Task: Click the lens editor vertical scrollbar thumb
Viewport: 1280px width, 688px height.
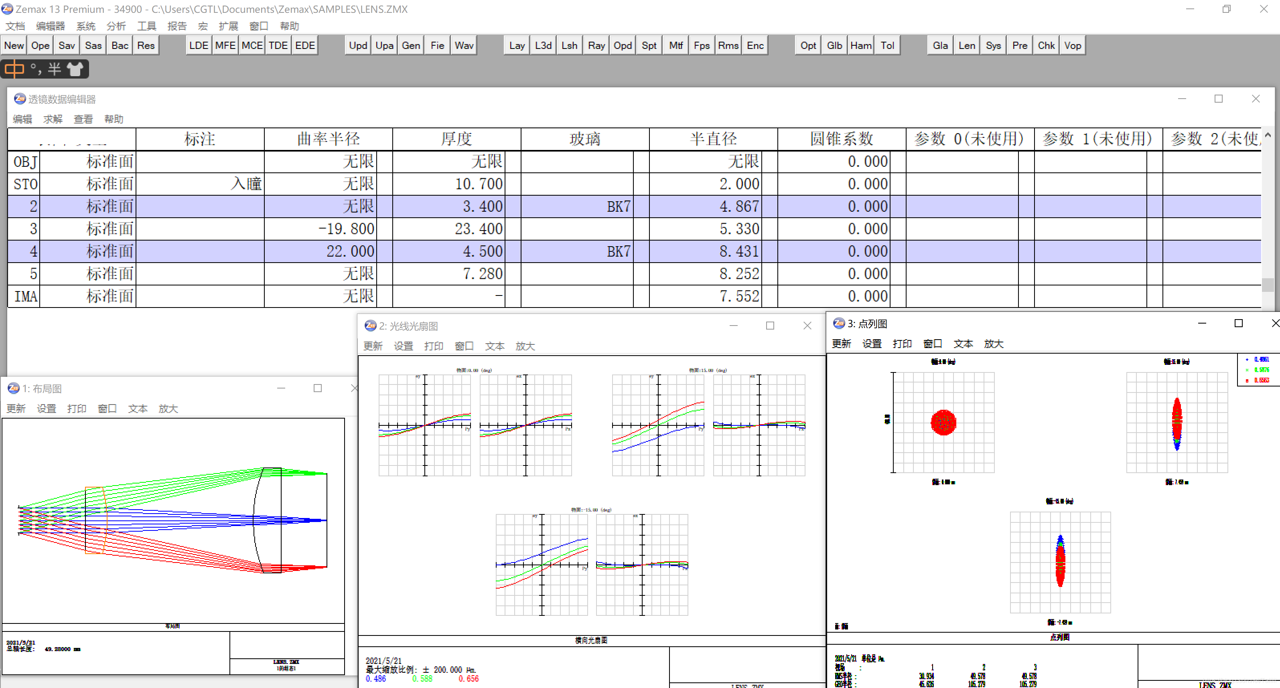Action: (1268, 285)
